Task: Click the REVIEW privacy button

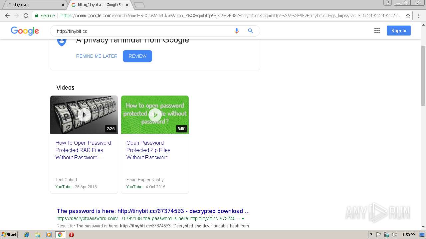Action: [x=137, y=56]
